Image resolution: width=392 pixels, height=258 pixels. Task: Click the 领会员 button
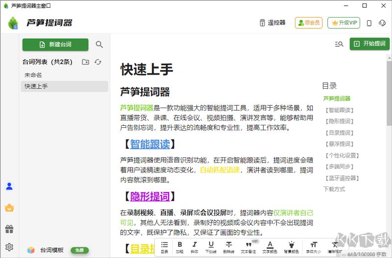[309, 23]
